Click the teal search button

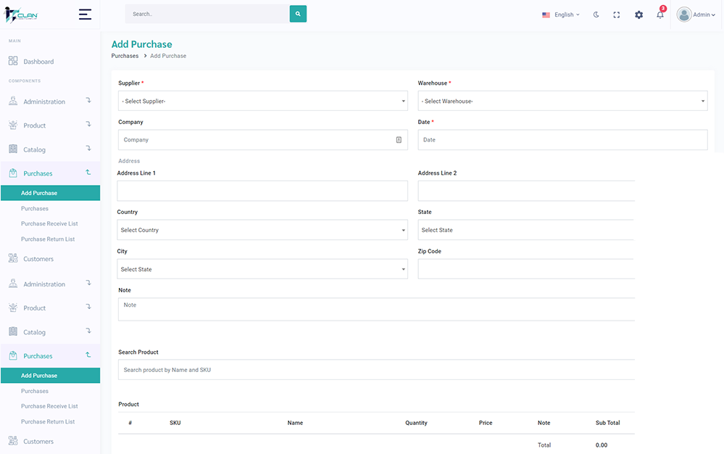click(x=298, y=14)
